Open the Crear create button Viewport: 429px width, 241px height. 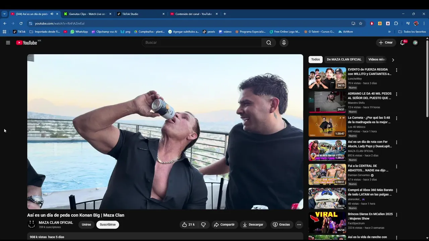386,43
